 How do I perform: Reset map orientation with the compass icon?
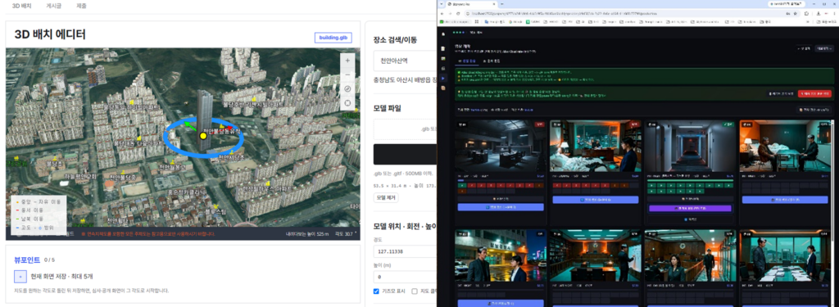point(347,88)
